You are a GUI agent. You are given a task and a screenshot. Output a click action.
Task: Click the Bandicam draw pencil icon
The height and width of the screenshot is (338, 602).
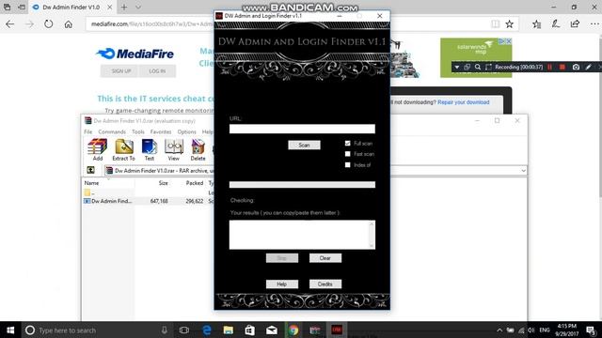588,67
